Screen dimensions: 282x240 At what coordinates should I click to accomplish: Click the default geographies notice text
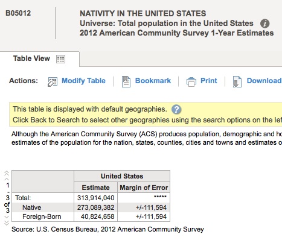click(x=90, y=109)
